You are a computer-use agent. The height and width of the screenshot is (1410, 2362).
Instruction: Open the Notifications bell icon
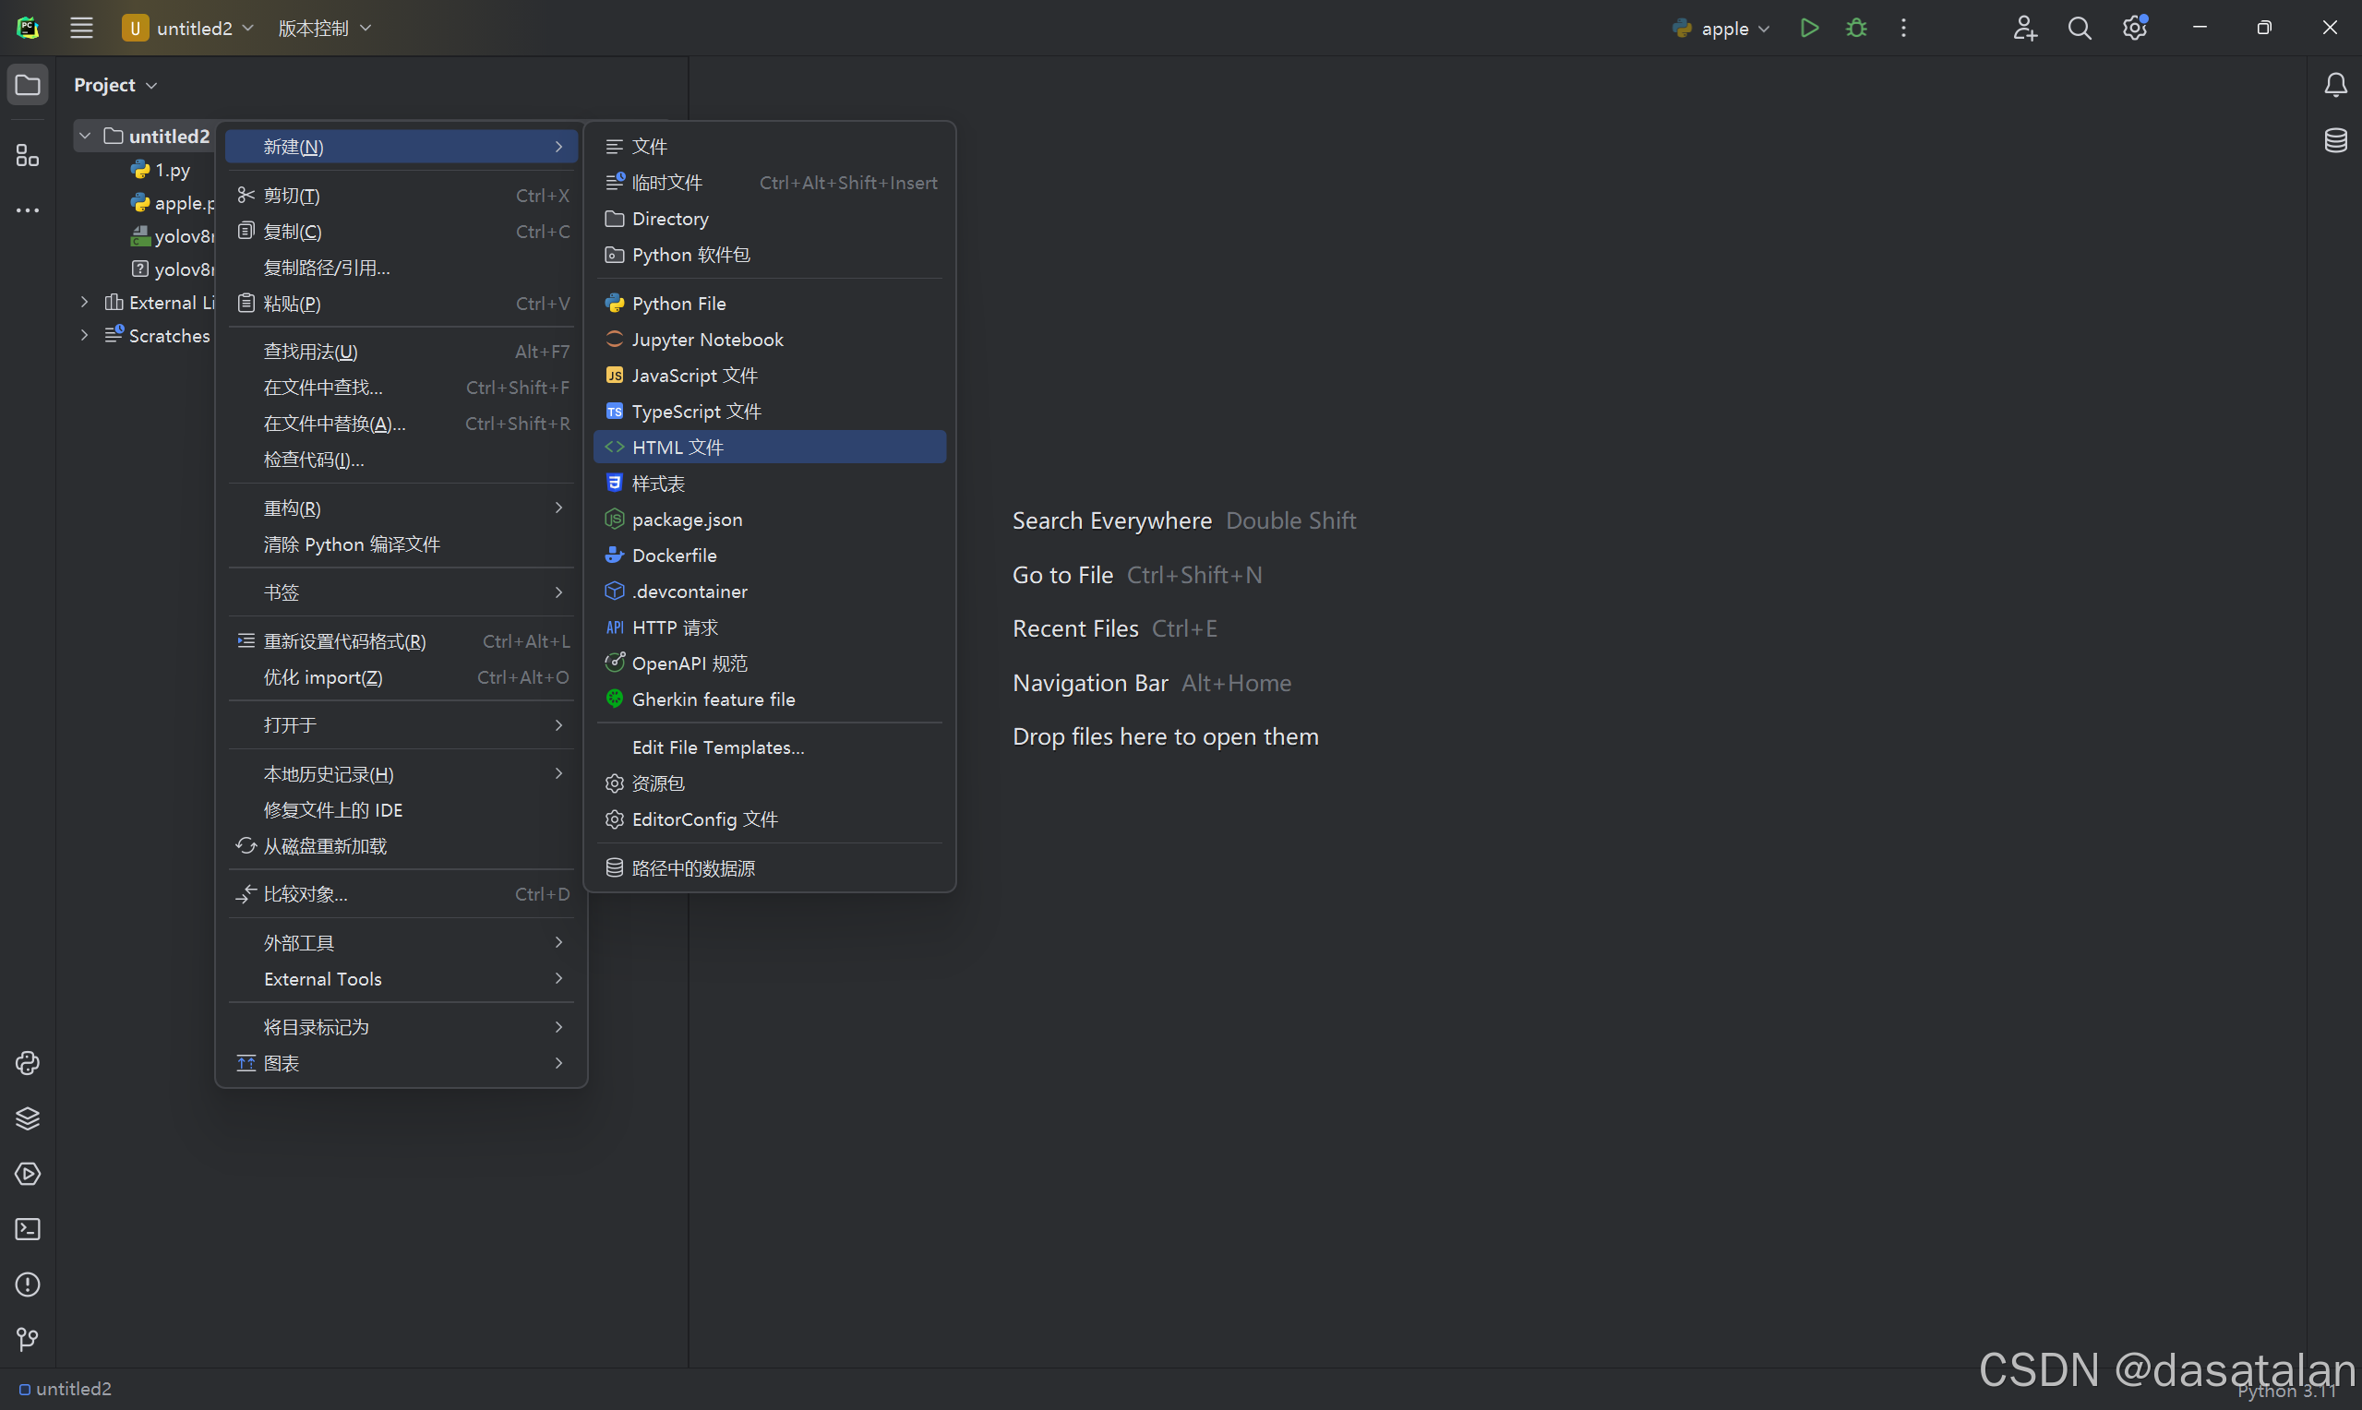2335,85
